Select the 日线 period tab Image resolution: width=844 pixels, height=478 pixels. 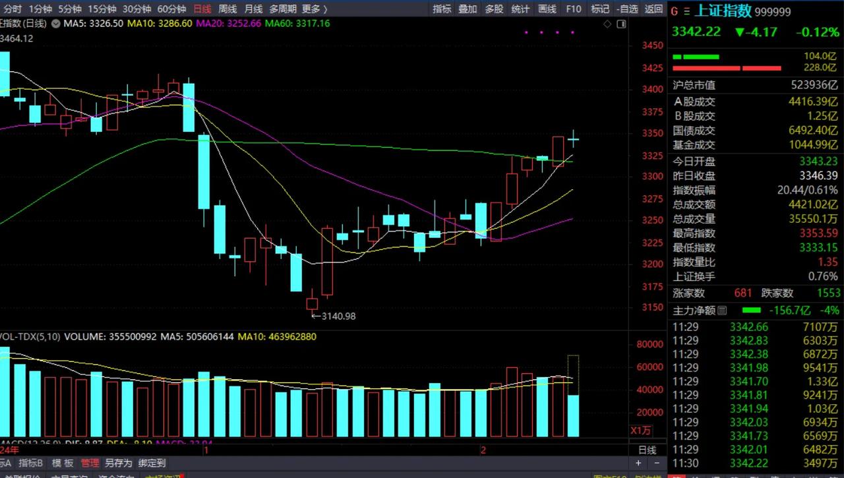pyautogui.click(x=202, y=9)
